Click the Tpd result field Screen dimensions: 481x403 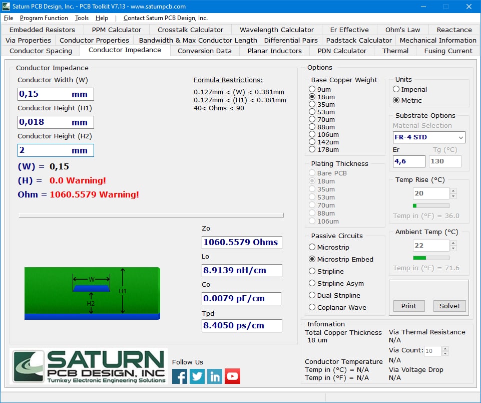[242, 326]
